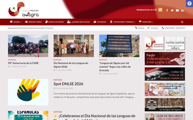Open the LED sign board photo thumbnail
The image size is (193, 120).
coord(119,46)
